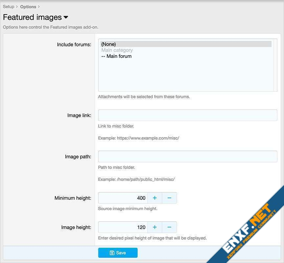Viewport: 284px width, 263px height.
Task: Click the Include forums list scrollbar
Action: coord(275,65)
